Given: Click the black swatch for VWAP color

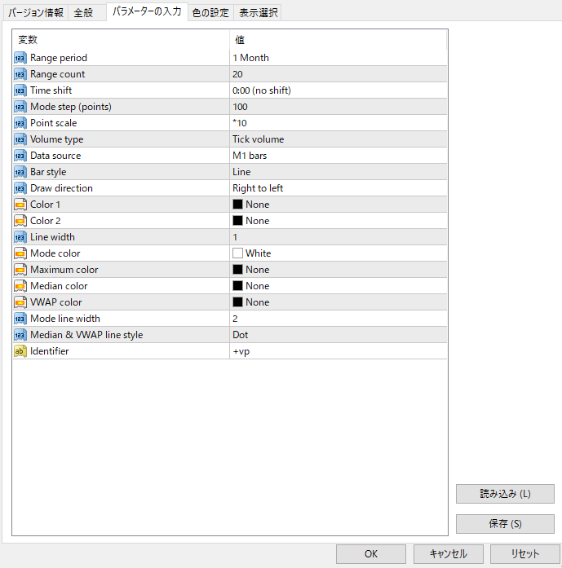Looking at the screenshot, I should (x=237, y=302).
